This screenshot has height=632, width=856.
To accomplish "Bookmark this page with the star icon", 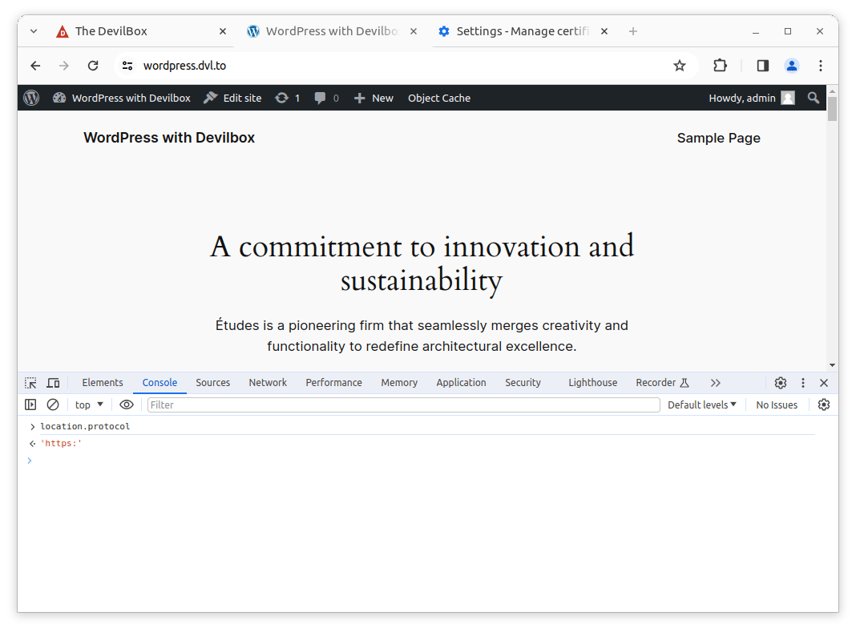I will click(x=680, y=66).
